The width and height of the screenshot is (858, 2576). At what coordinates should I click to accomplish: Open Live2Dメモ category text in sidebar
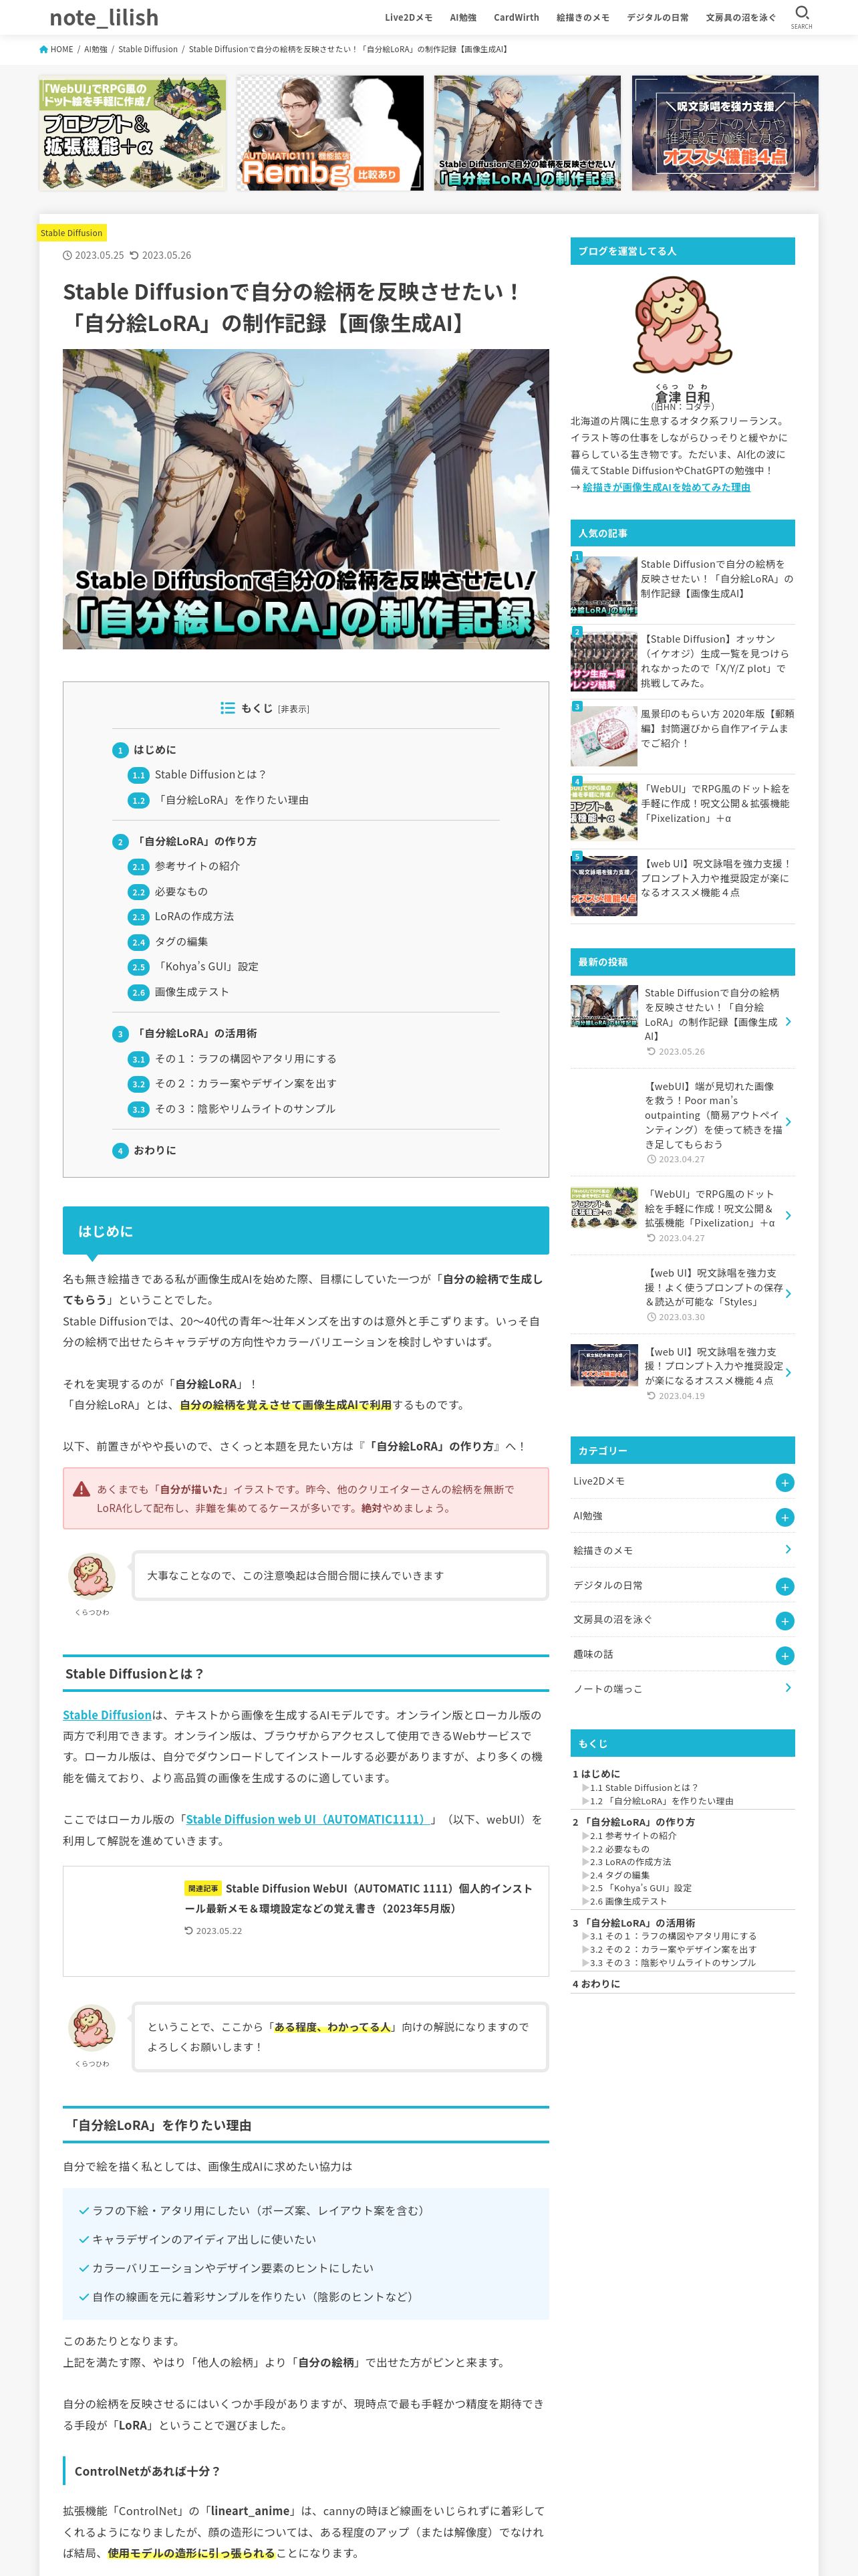coord(599,1482)
